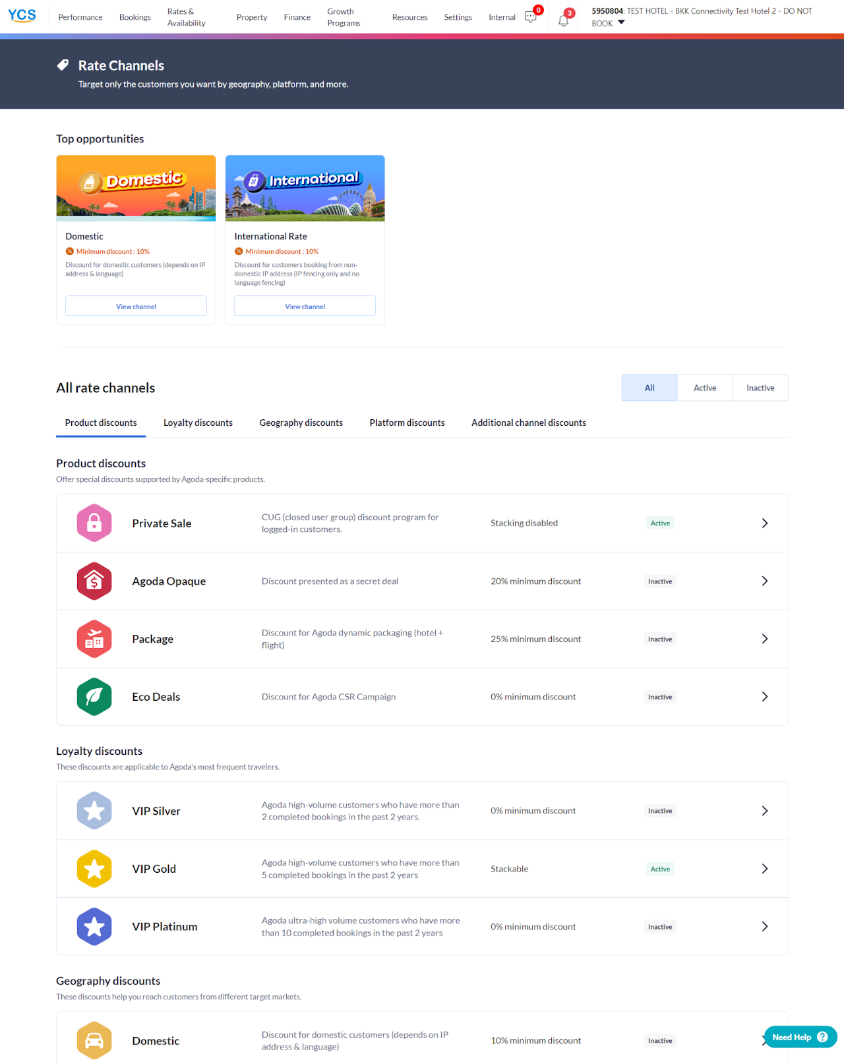Click the Active status on VIP Gold
Screen dimensions: 844x1064
(660, 869)
